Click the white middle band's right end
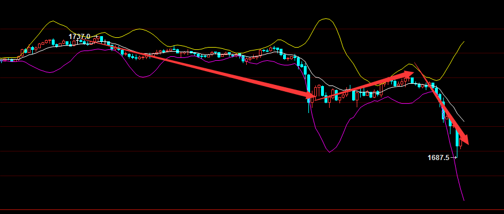Image resolution: width=504 pixels, height=214 pixels. pyautogui.click(x=464, y=121)
